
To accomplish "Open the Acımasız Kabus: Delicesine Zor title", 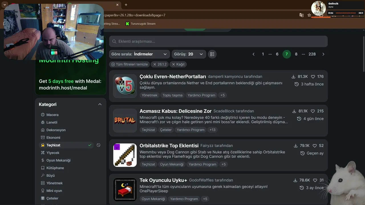I will click(x=176, y=111).
